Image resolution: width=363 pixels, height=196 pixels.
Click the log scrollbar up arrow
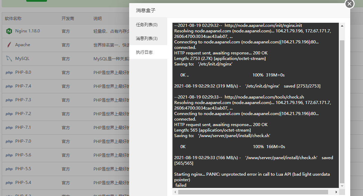[x=342, y=26]
